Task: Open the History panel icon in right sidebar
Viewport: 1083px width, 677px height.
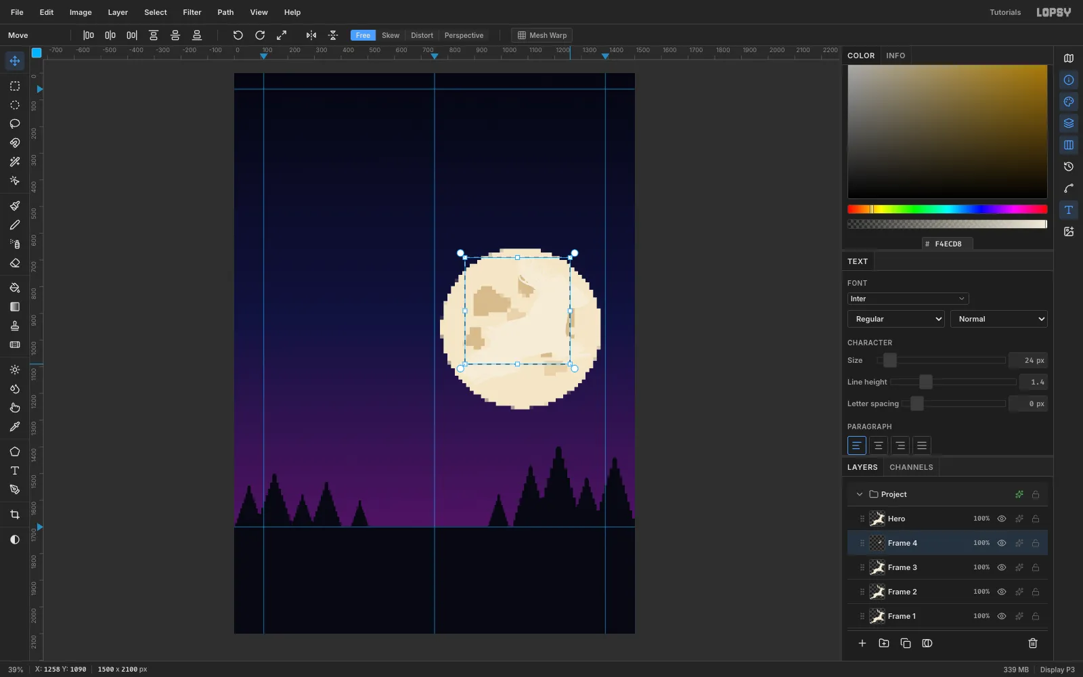Action: (1069, 167)
